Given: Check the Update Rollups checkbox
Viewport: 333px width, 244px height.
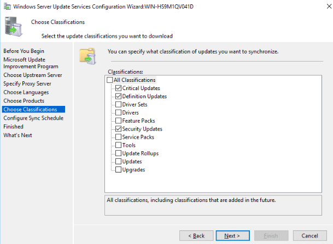Looking at the screenshot, I should point(118,153).
